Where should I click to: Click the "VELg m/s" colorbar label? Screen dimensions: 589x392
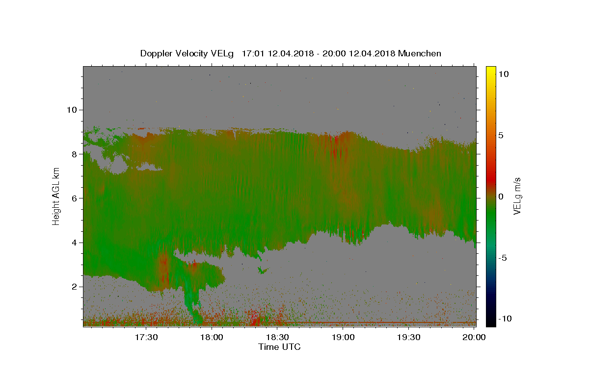[517, 196]
